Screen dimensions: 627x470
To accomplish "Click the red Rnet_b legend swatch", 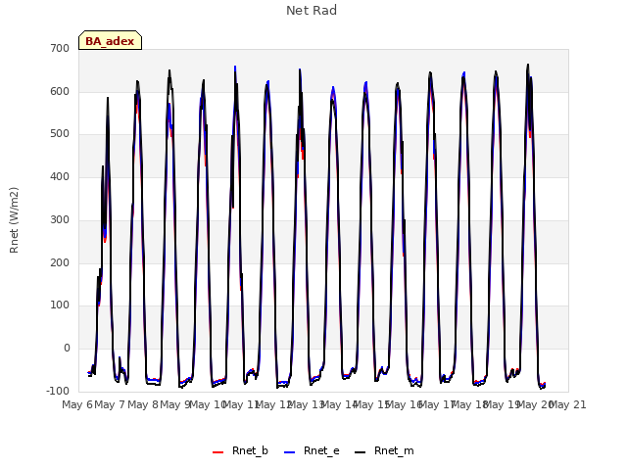I will [x=217, y=452].
